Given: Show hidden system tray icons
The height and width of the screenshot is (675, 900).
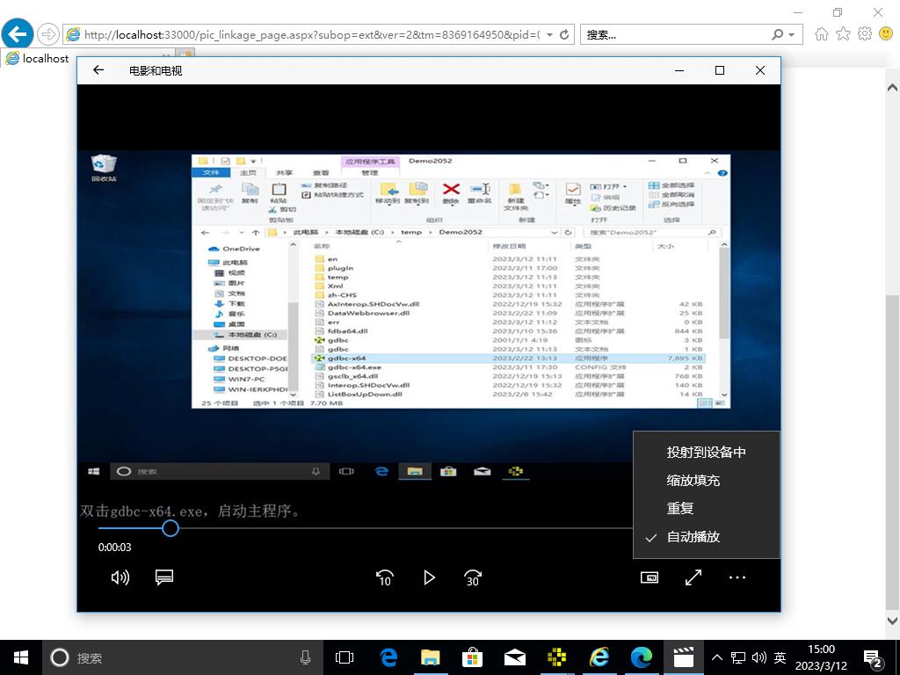Looking at the screenshot, I should [x=717, y=657].
